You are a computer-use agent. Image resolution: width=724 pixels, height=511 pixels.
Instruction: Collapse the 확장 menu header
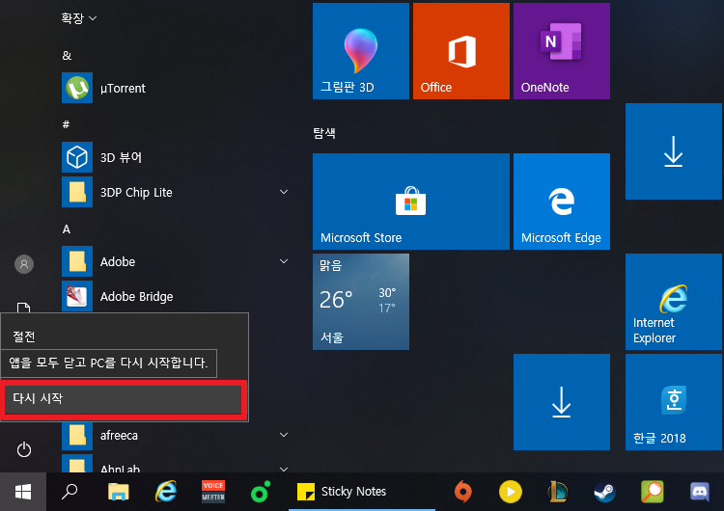79,18
